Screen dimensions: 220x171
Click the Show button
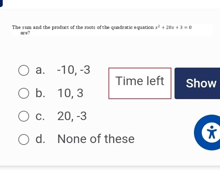(197, 83)
